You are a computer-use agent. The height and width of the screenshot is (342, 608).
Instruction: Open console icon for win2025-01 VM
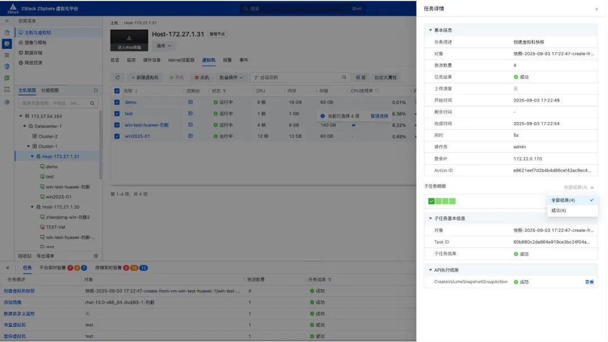coord(190,136)
